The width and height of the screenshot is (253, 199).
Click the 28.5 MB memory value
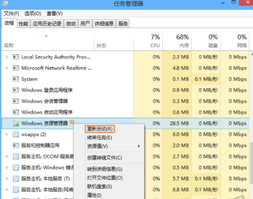[179, 123]
